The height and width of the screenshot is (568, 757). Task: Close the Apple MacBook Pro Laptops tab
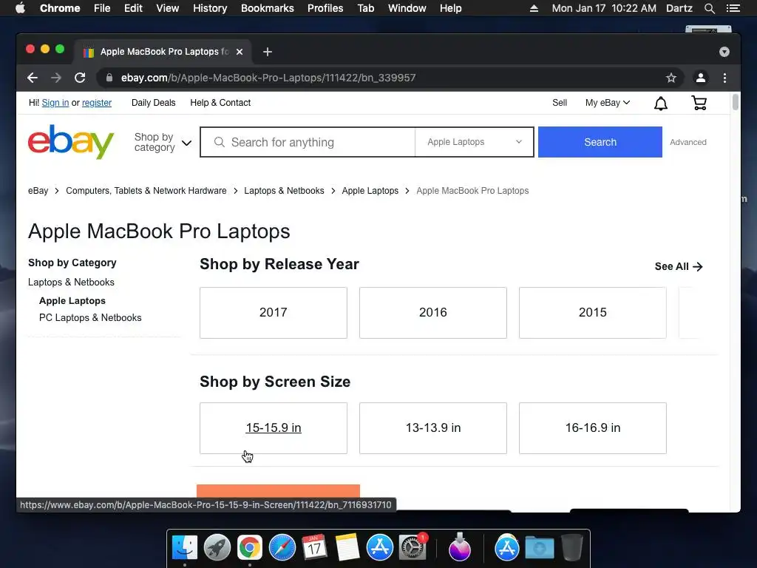pos(240,52)
